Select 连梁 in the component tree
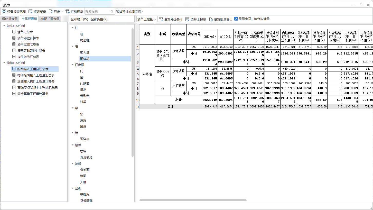Viewport: 373px width, 210px height. [83, 120]
